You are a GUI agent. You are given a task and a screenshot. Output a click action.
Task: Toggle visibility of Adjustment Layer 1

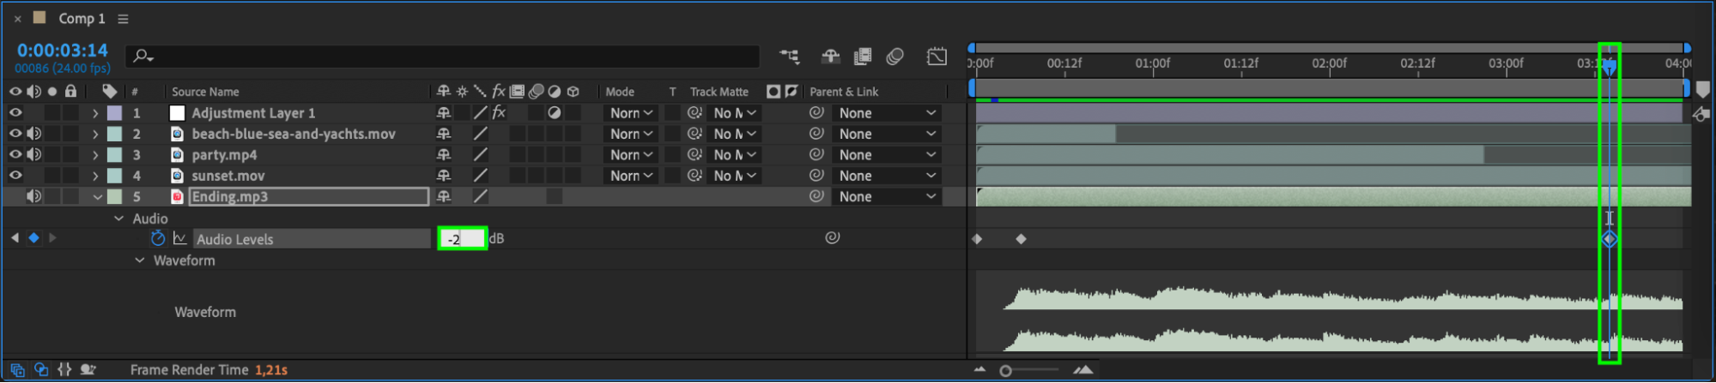[x=15, y=113]
